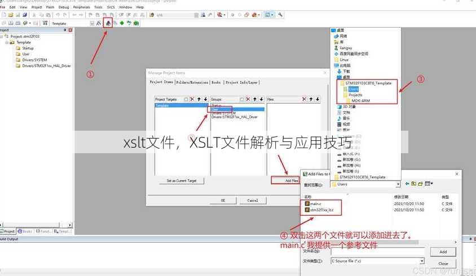476x276 pixels.
Task: Open view menu icon in Add Files dialog
Action: 429,184
